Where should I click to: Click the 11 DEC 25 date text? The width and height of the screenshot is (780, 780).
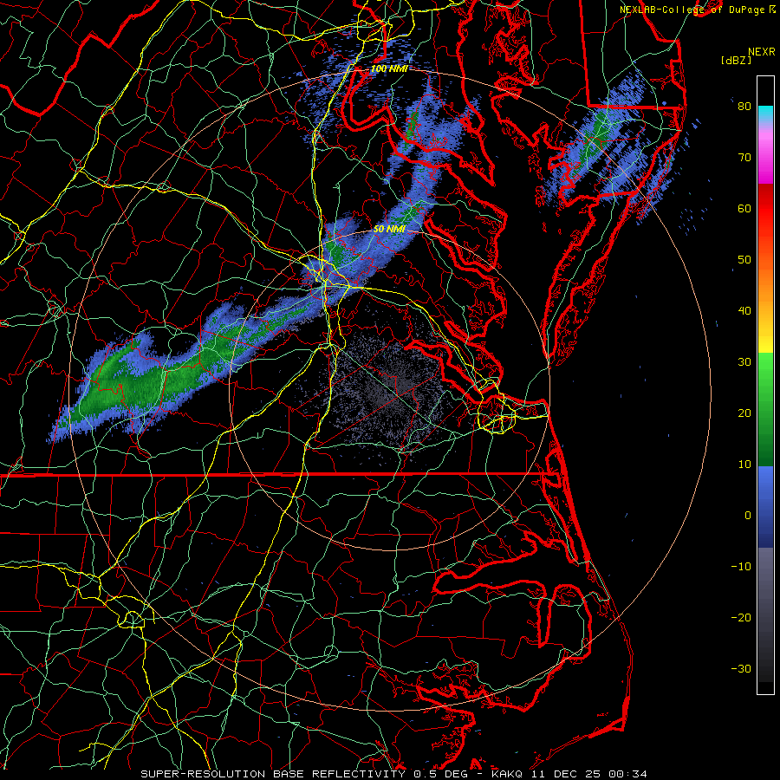coord(565,774)
